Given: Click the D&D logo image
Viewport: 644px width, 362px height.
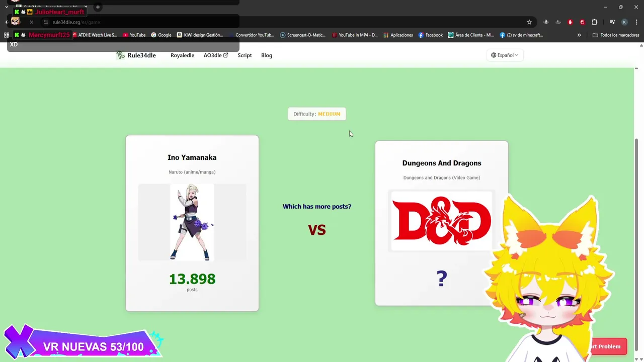Looking at the screenshot, I should click(442, 221).
